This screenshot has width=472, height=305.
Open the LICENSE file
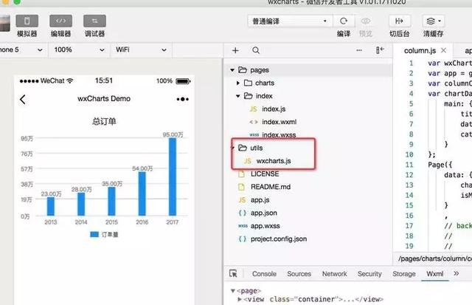pyautogui.click(x=265, y=174)
